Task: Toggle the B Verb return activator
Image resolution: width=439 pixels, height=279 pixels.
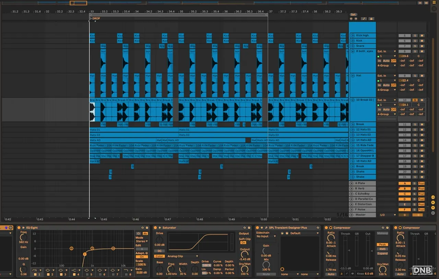Action: click(404, 189)
